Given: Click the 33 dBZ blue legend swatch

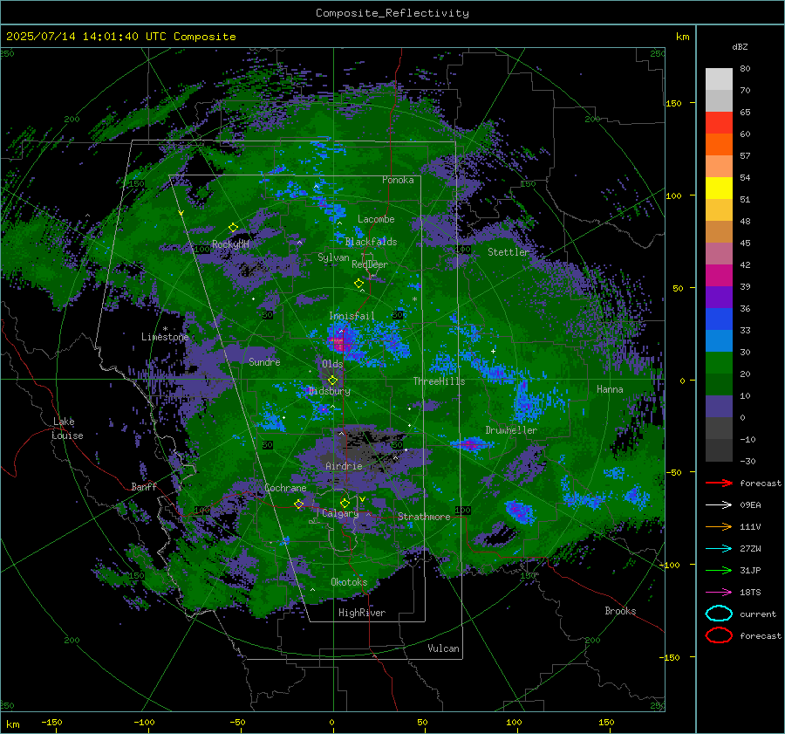Looking at the screenshot, I should click(719, 340).
